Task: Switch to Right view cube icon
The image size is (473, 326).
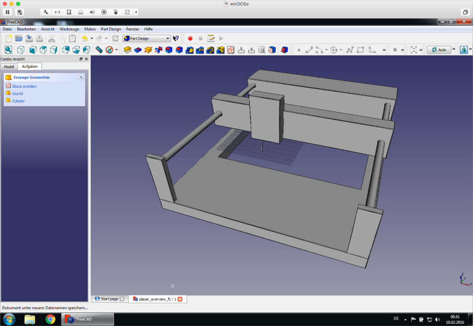Action: pos(54,50)
